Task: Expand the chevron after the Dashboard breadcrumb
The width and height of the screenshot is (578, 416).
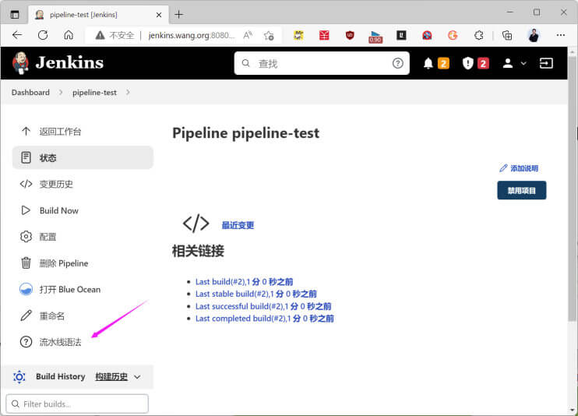Action: 61,92
